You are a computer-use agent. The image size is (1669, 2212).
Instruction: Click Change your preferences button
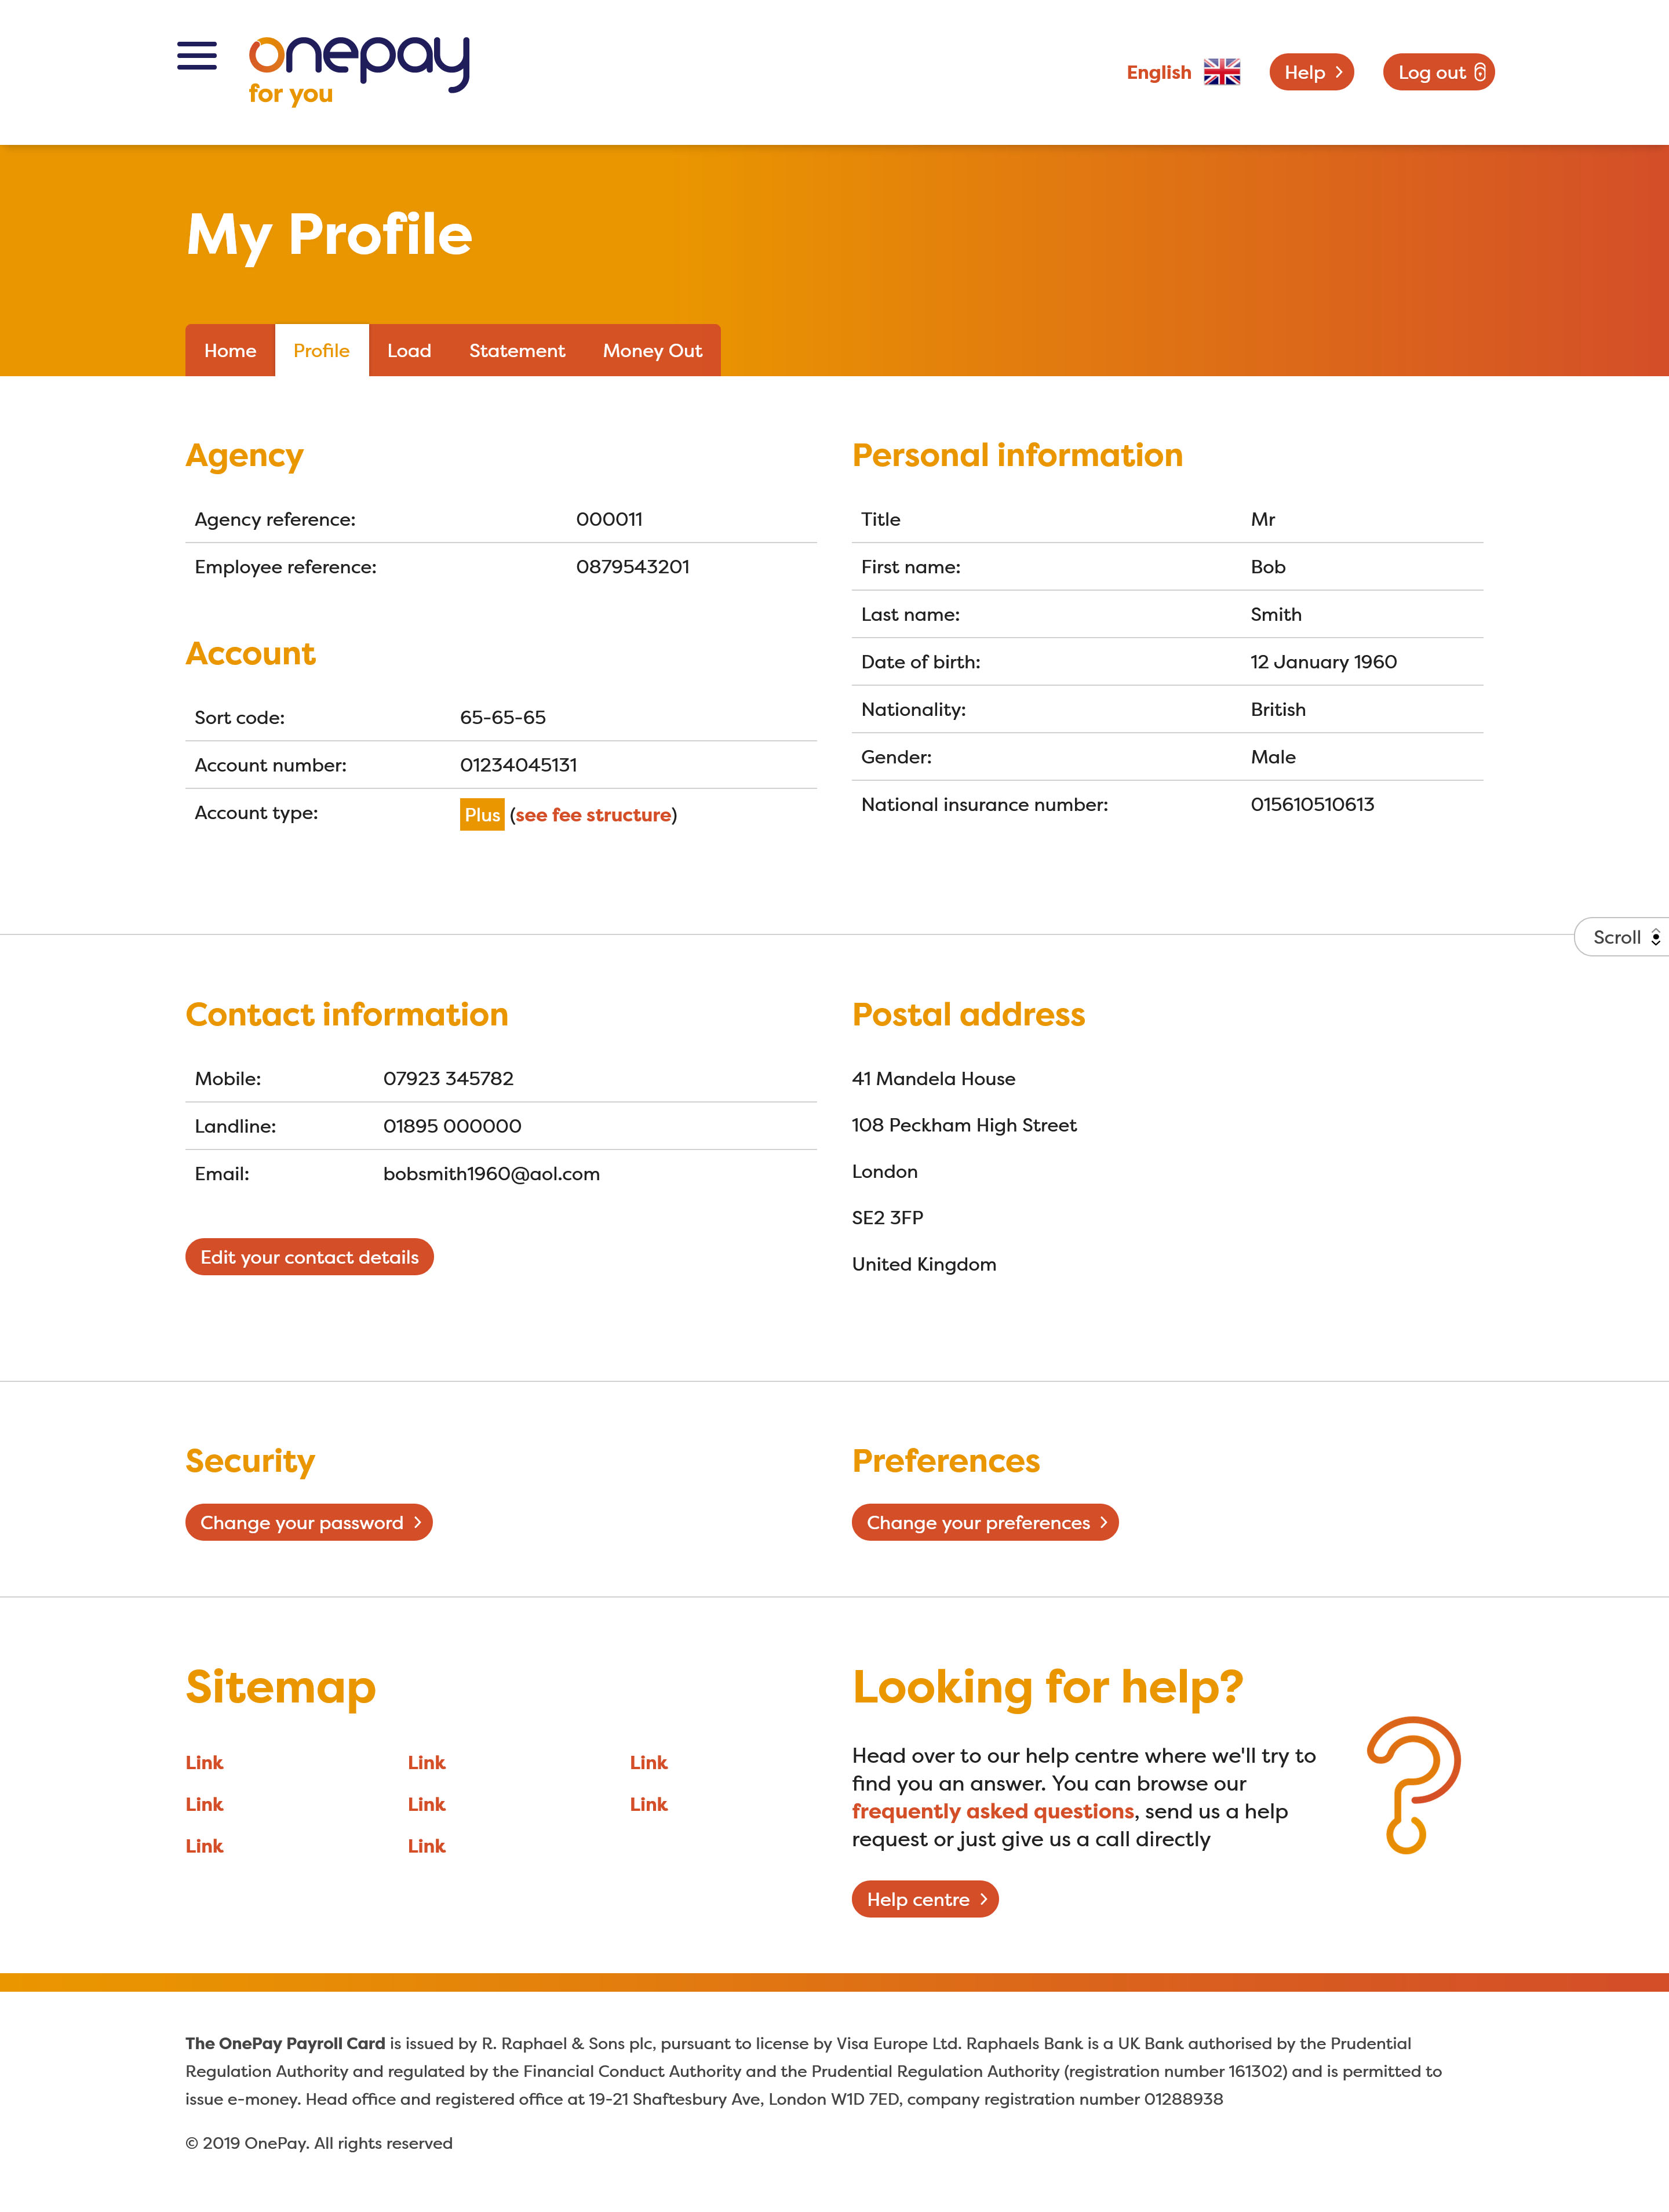(984, 1522)
